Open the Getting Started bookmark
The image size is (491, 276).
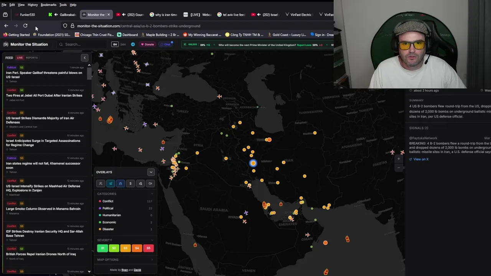pyautogui.click(x=16, y=35)
